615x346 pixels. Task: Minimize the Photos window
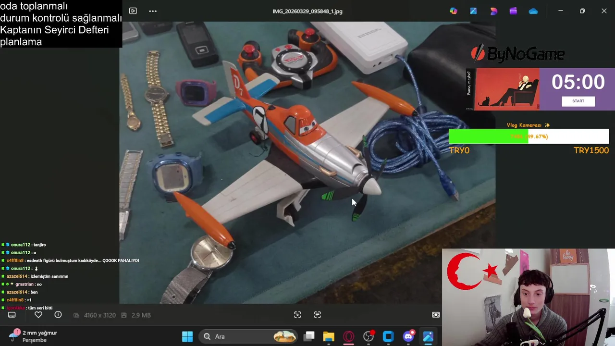(560, 11)
